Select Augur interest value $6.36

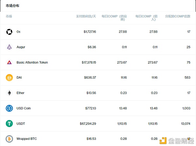point(92,47)
